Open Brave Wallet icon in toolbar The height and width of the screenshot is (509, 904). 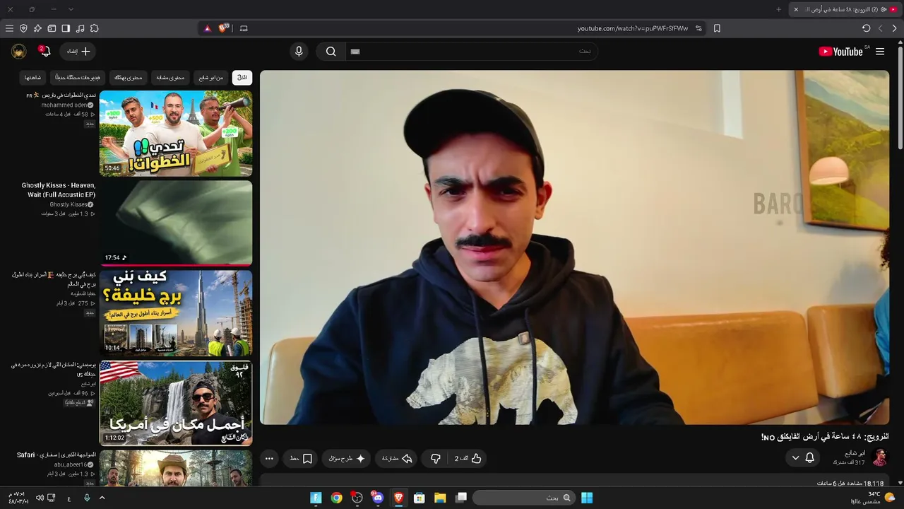point(52,28)
